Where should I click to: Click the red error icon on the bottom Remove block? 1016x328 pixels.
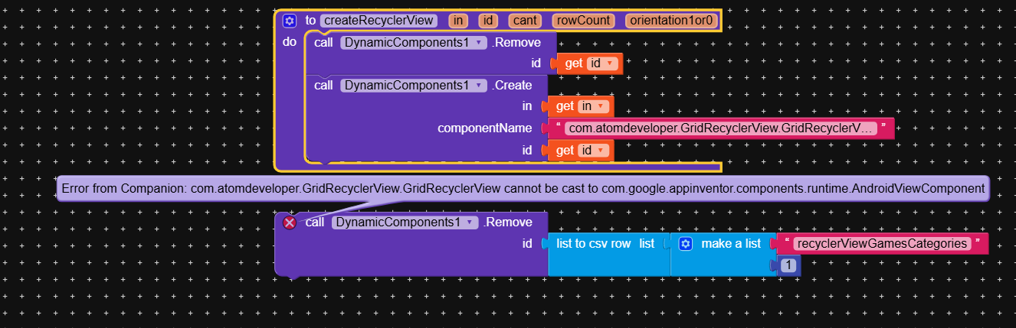pos(290,222)
